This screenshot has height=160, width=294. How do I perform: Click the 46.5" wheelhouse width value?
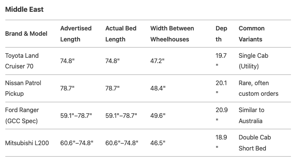[x=158, y=143]
